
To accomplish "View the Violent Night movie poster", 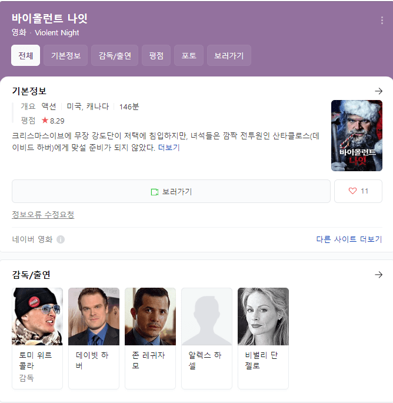I will coord(357,135).
